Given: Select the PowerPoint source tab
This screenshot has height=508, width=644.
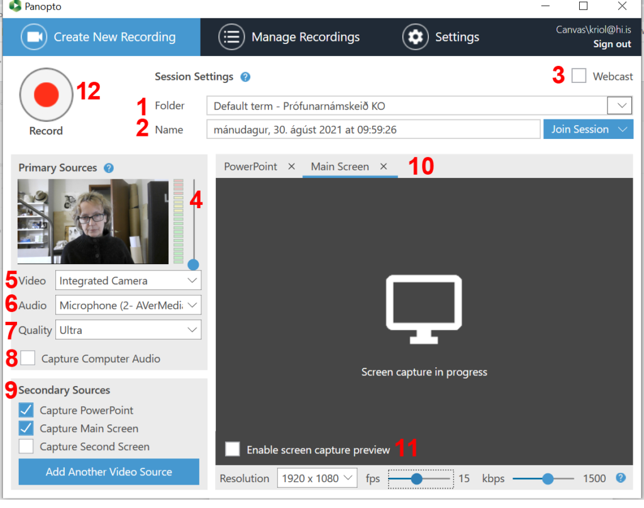Looking at the screenshot, I should [x=250, y=167].
